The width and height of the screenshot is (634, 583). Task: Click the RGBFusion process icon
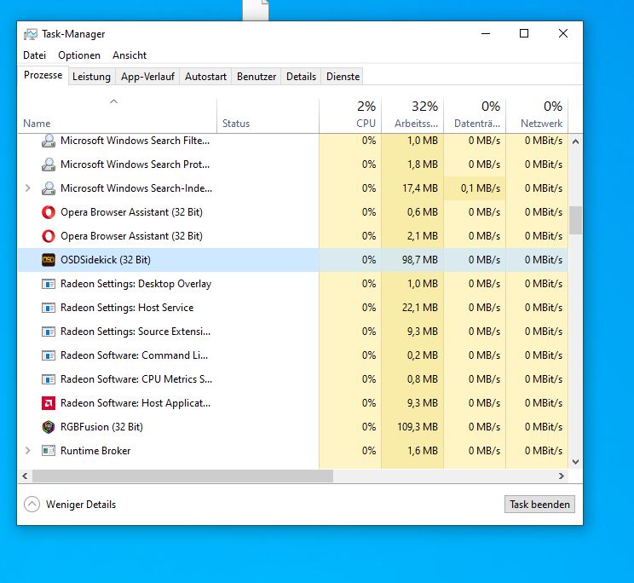[x=49, y=427]
